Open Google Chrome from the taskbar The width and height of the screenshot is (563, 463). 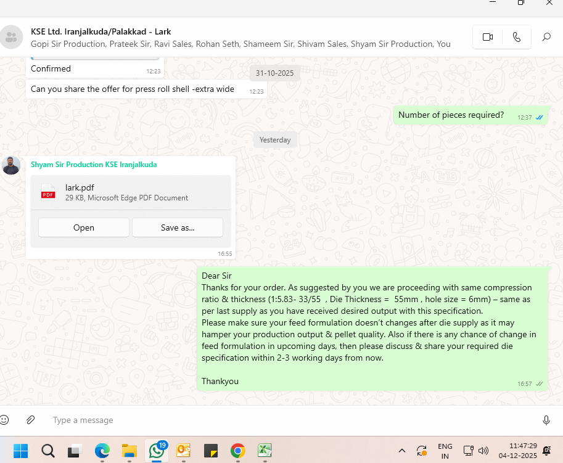(x=237, y=451)
